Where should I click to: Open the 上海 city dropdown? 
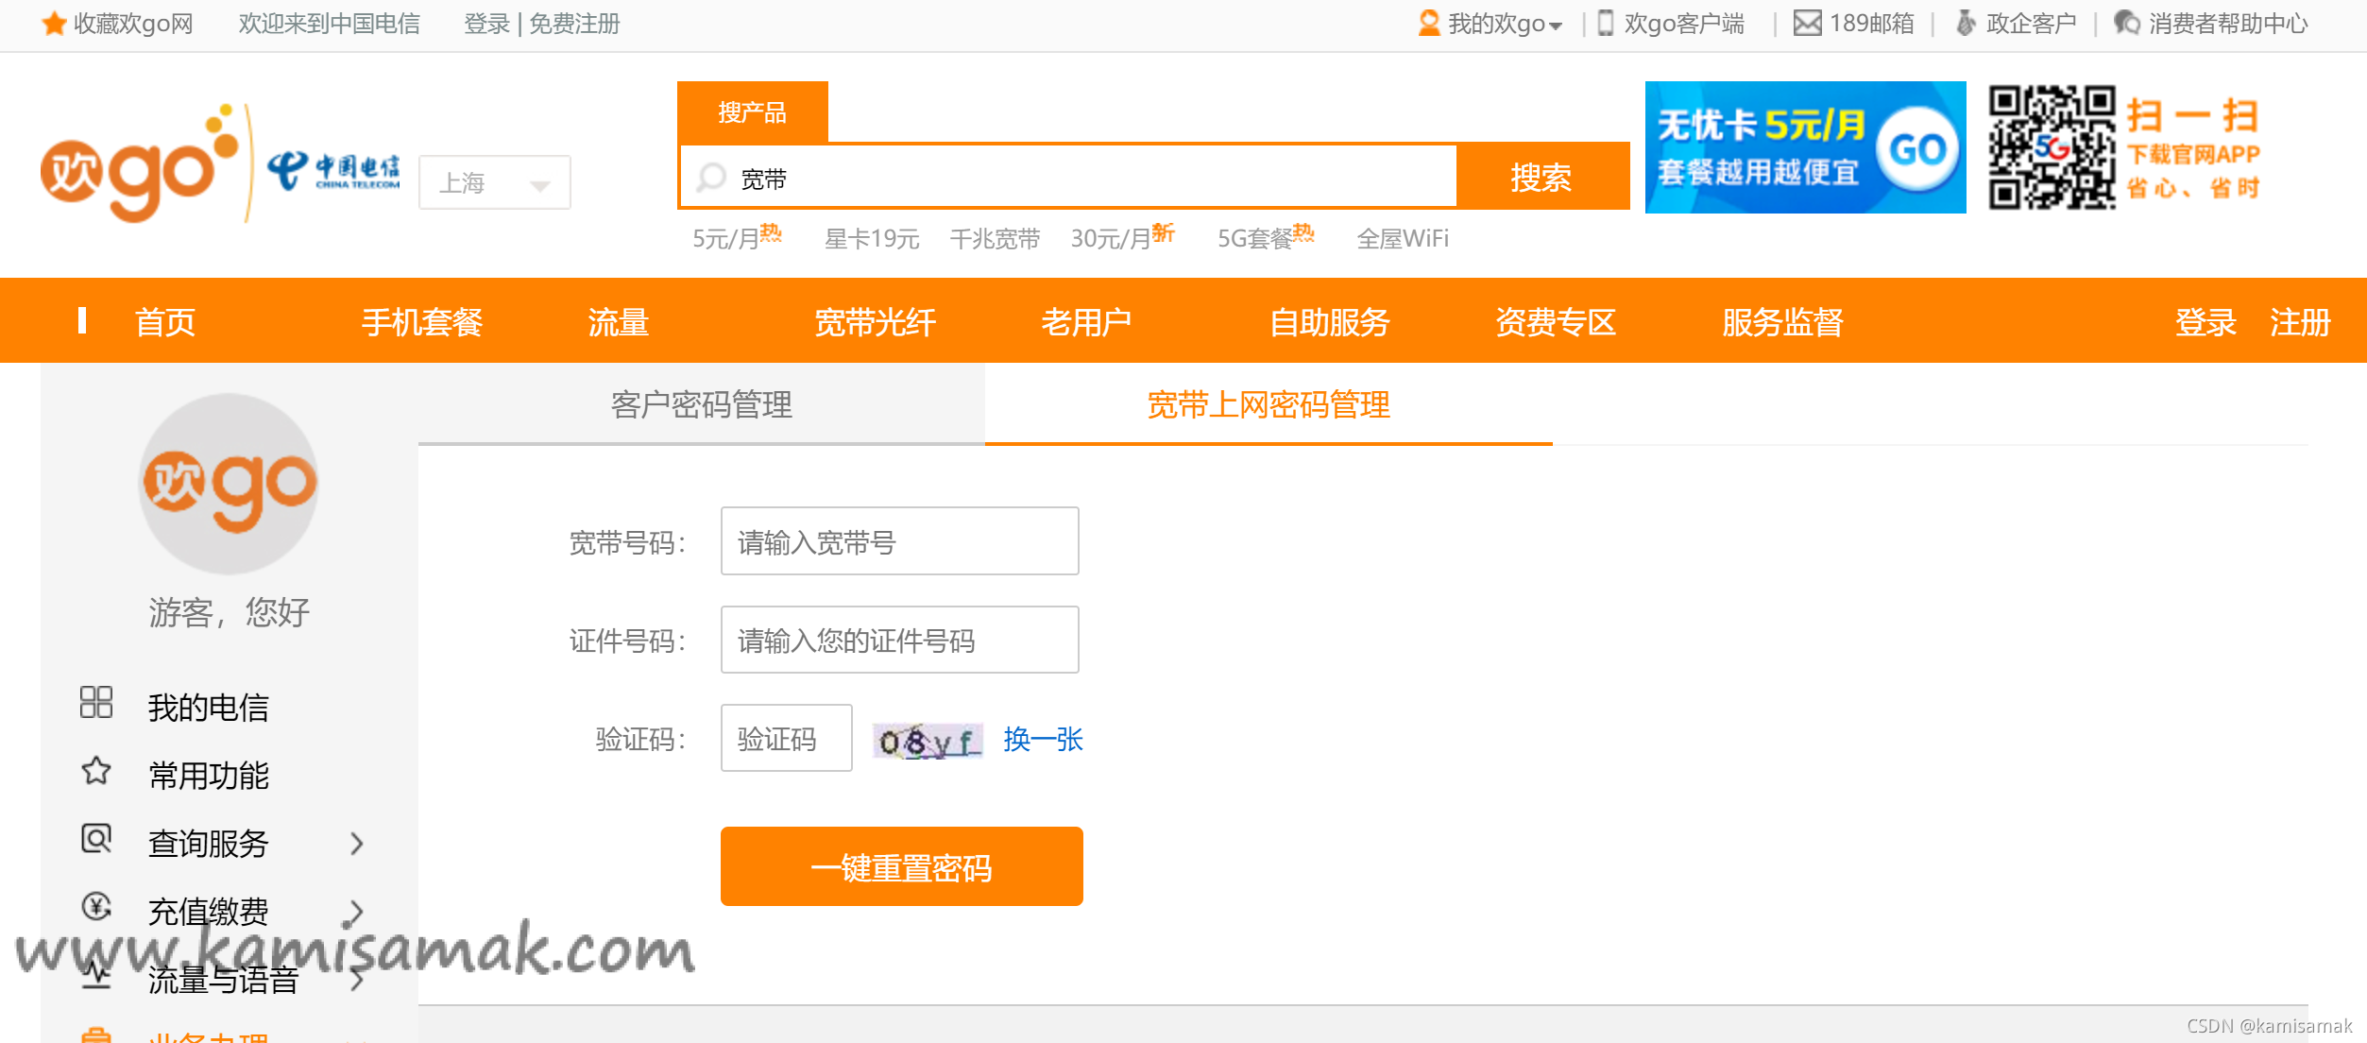click(x=494, y=182)
